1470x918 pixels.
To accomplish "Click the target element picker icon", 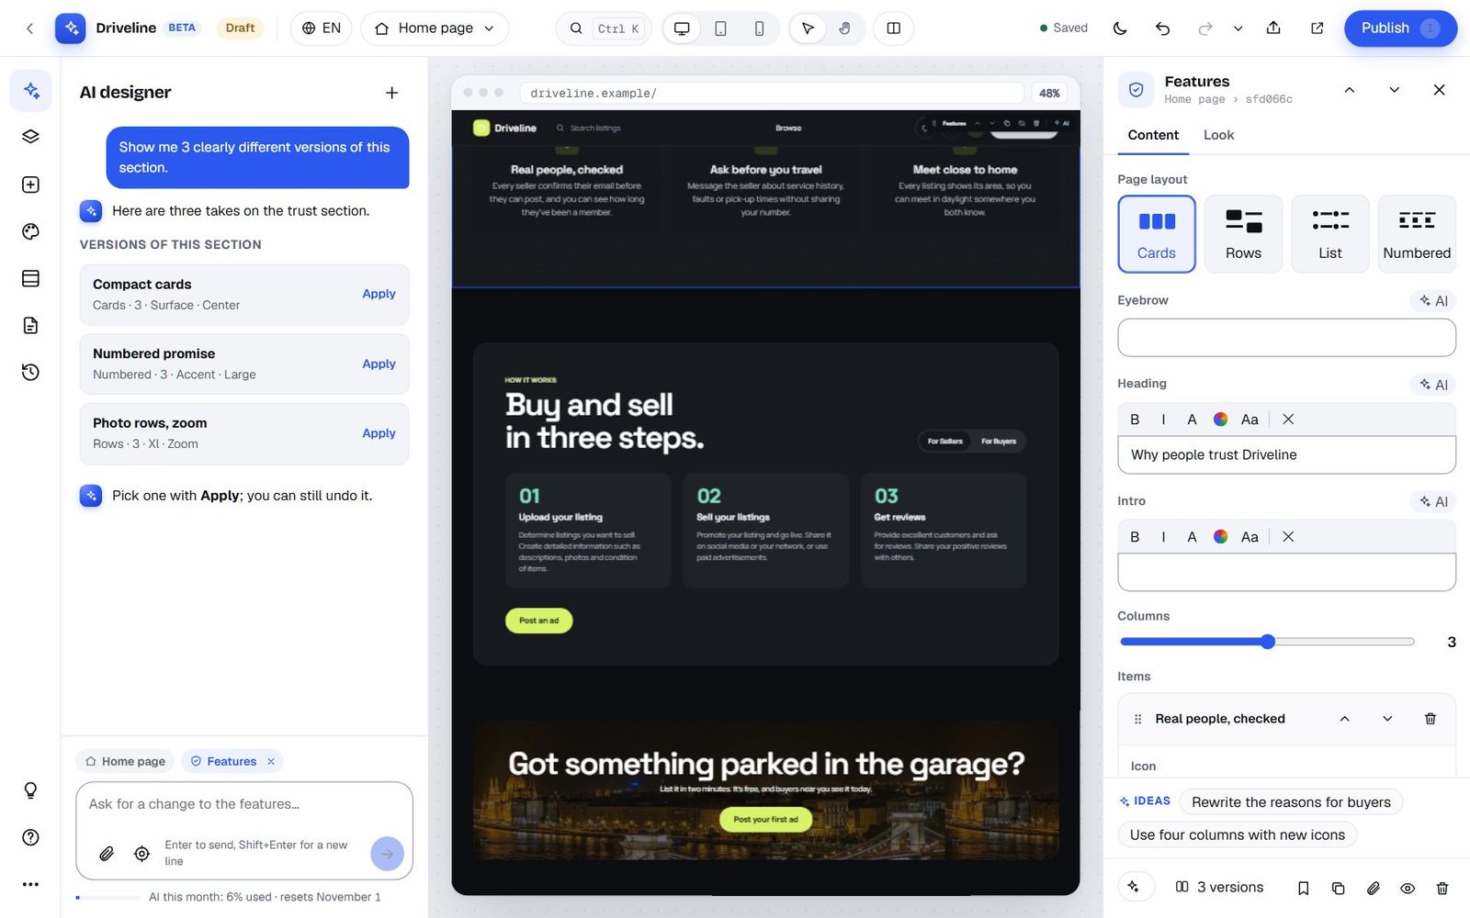I will (x=141, y=854).
